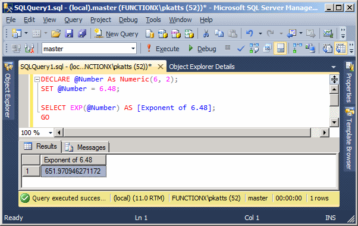Screen dimensions: 358x226
Task: Click the Connect icon in query toolbar
Action: pos(16,48)
